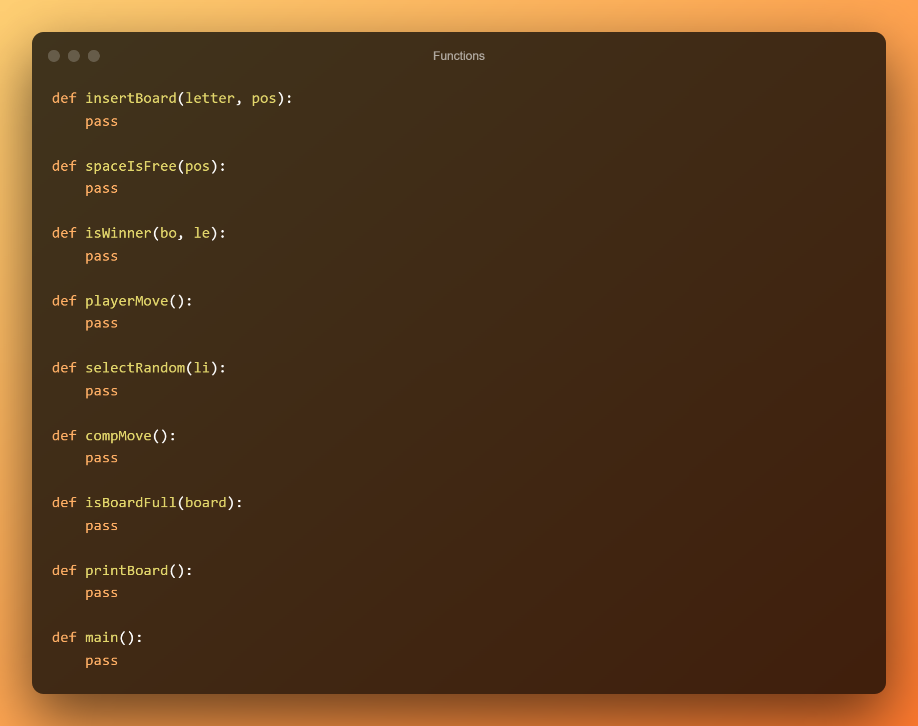The height and width of the screenshot is (726, 918).
Task: Click the def keyword before isBoardFull
Action: click(x=64, y=502)
